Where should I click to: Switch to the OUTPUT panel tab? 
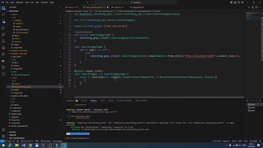coord(84,101)
